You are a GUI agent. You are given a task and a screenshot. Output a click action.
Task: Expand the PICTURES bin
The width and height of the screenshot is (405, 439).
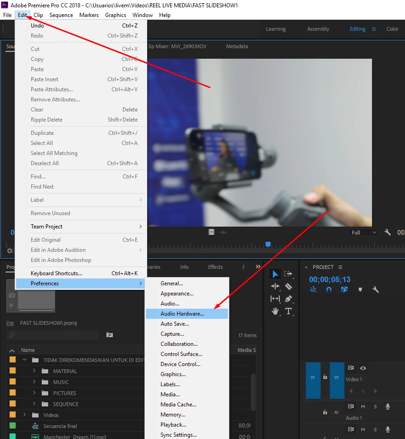click(34, 393)
